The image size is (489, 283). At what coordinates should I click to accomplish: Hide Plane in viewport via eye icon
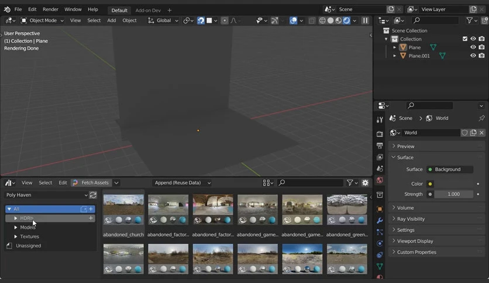pos(473,47)
